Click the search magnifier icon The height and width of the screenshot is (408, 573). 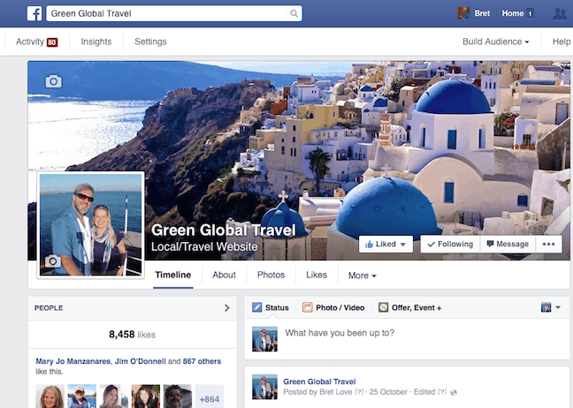coord(294,13)
